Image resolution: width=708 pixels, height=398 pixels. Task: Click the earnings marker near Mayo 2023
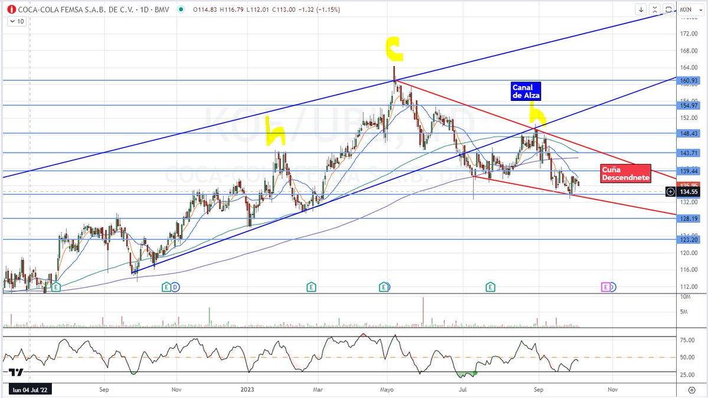384,287
